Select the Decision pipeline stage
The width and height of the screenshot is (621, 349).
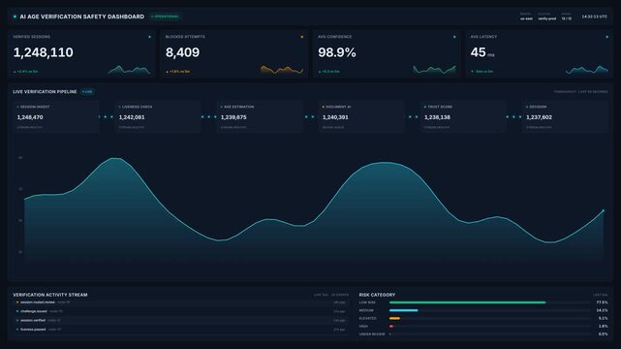[565, 116]
